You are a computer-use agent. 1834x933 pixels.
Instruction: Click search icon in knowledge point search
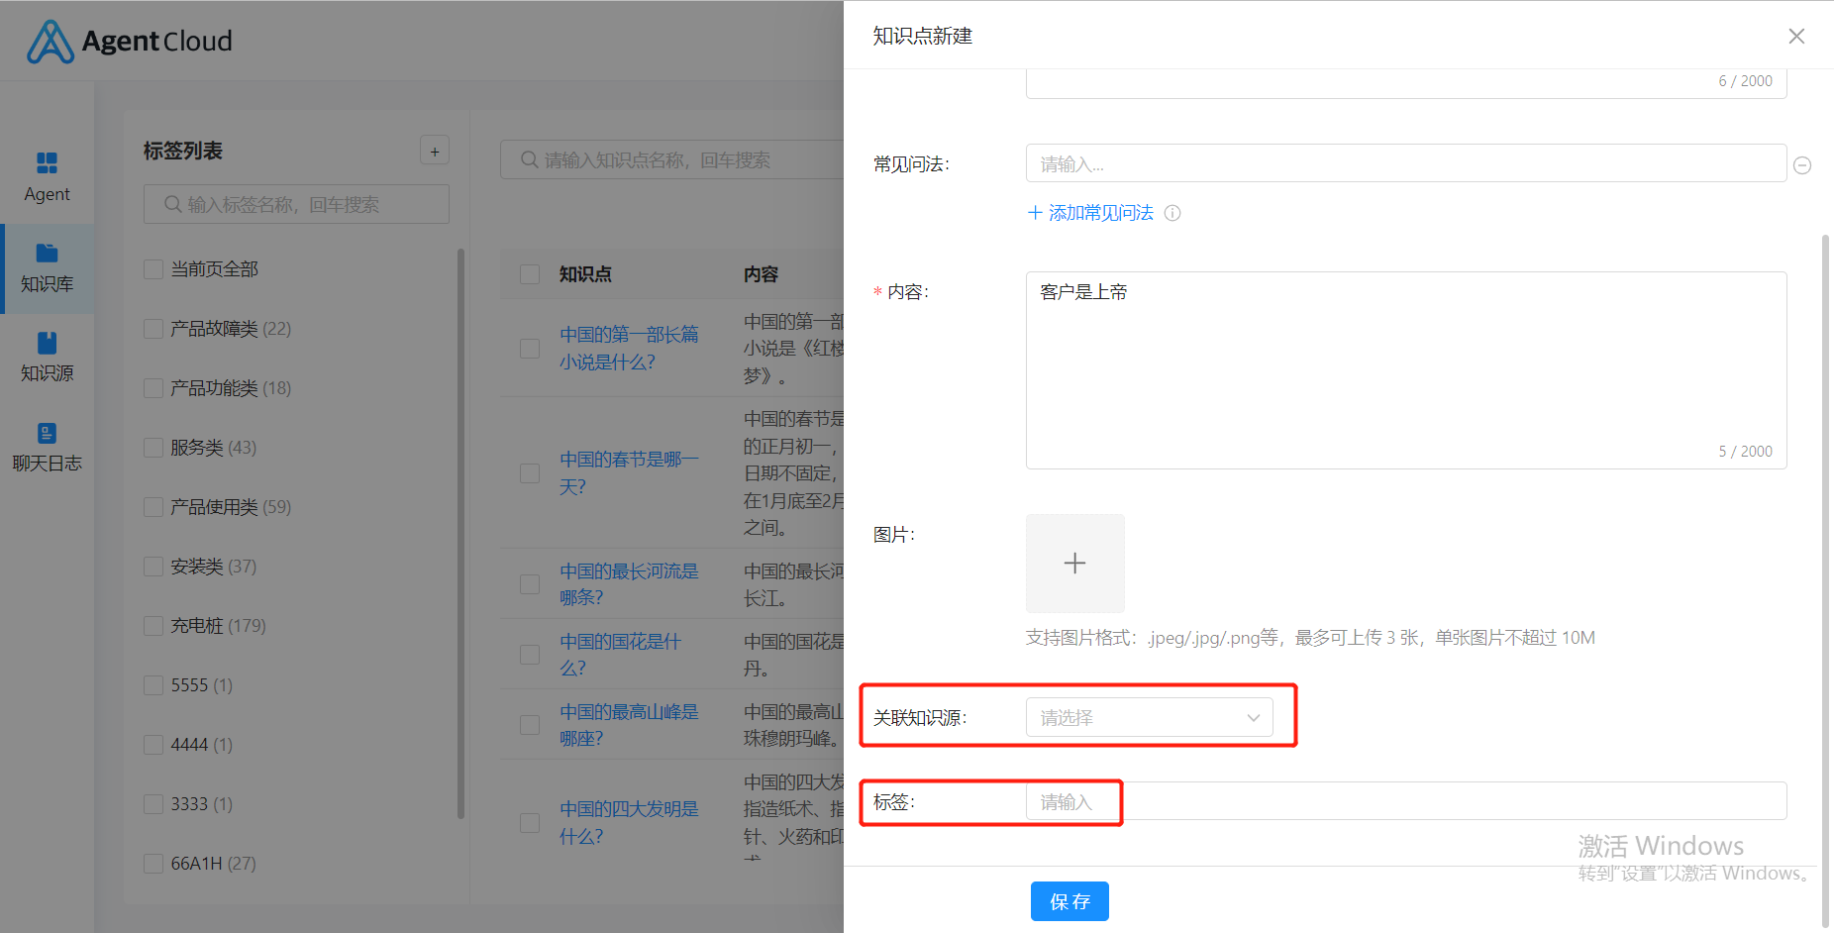tap(529, 159)
